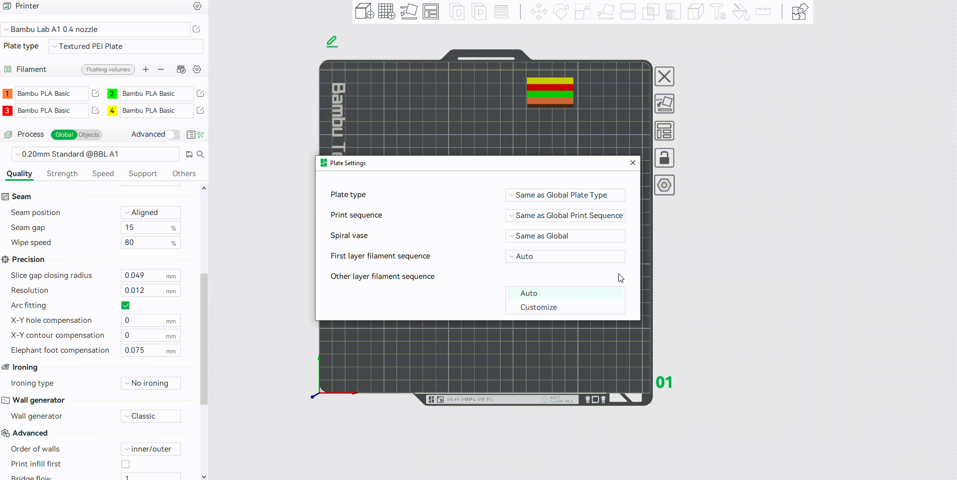Switch process scope to Global
This screenshot has width=957, height=480.
pos(64,135)
